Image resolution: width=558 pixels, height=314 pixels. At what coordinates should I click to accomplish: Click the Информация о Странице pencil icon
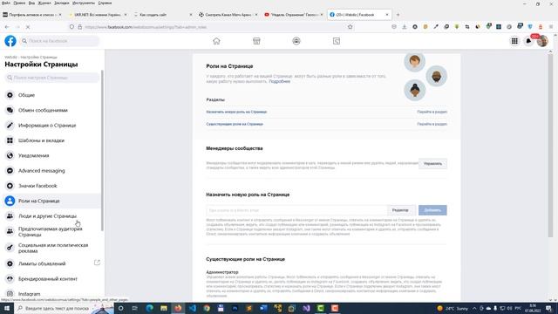[x=10, y=126]
